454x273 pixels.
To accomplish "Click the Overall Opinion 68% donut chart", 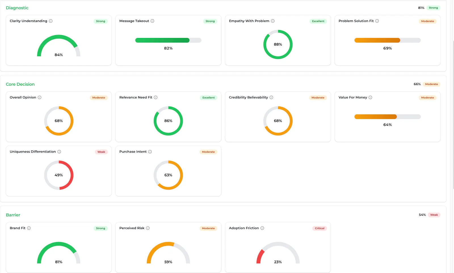I will [59, 121].
